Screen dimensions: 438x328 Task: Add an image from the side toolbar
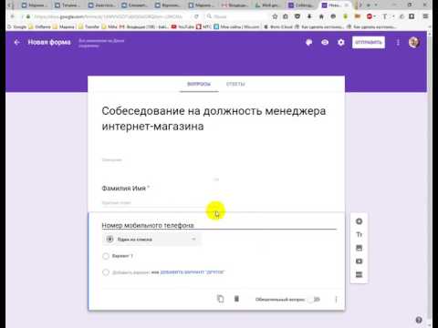pos(359,248)
